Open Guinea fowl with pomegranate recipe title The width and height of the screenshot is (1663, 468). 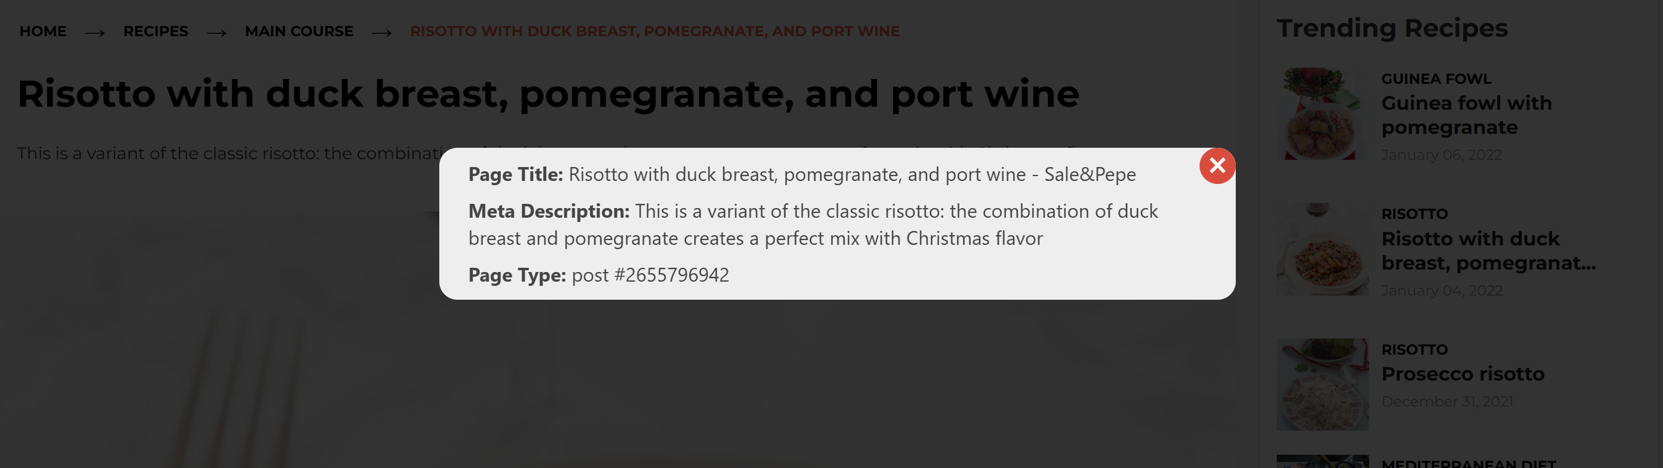tap(1466, 115)
